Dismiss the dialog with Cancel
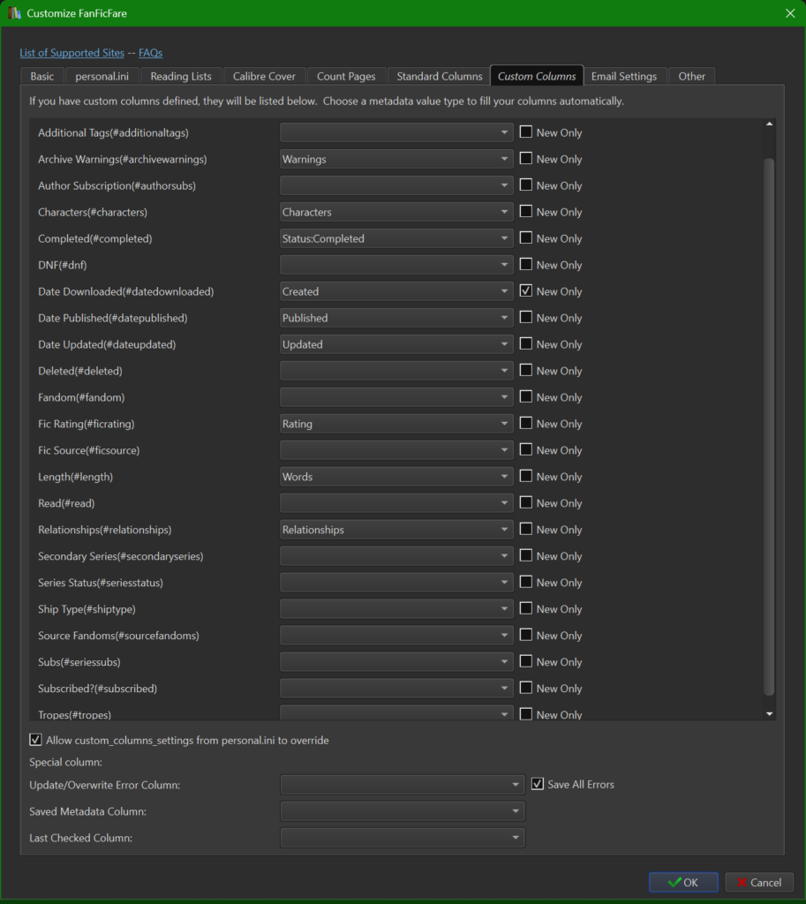Viewport: 806px width, 904px height. click(759, 882)
